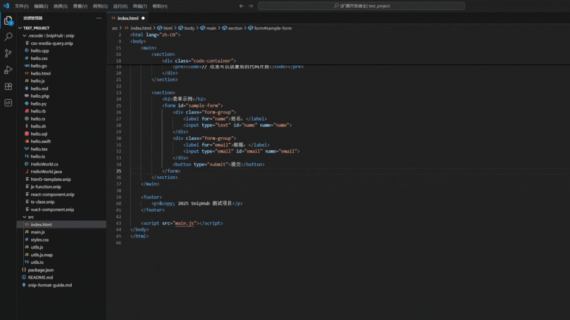Viewport: 570px width, 320px height.
Task: Click the unsaved dot on index.html tab
Action: point(143,18)
